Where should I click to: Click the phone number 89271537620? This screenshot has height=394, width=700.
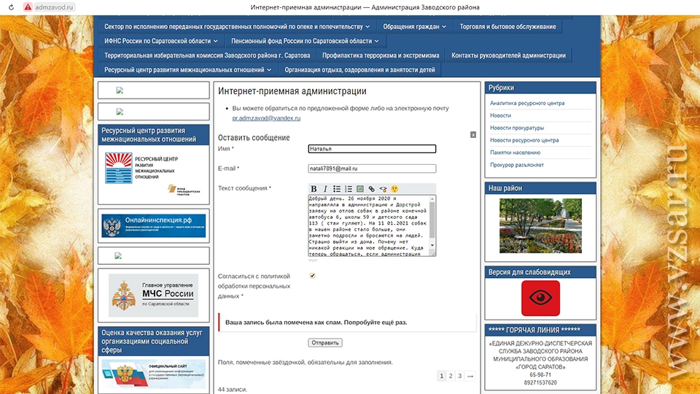click(x=540, y=383)
